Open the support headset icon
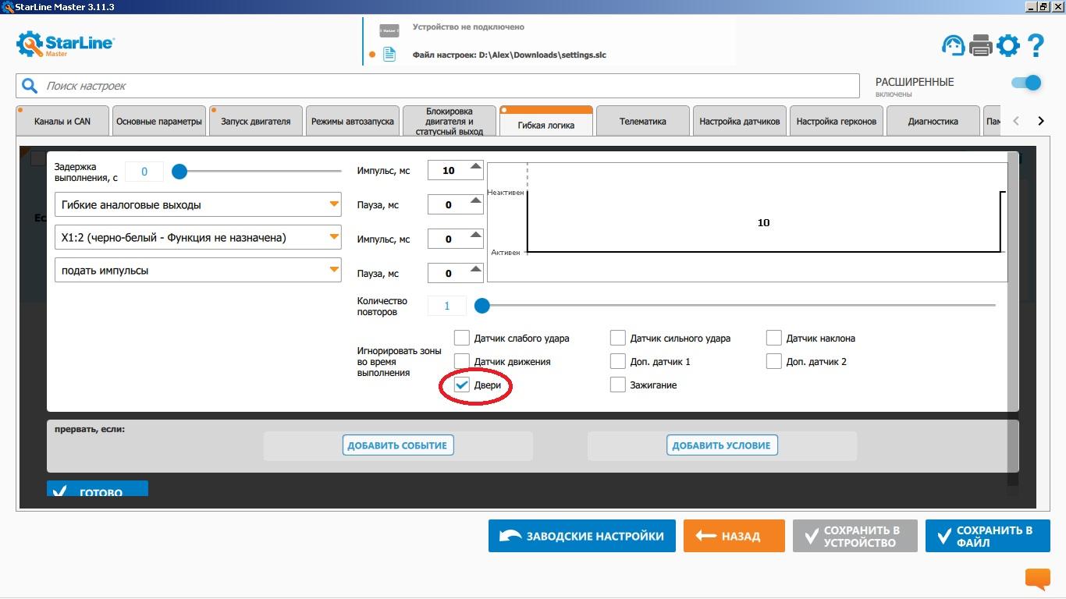This screenshot has width=1066, height=599. (953, 45)
